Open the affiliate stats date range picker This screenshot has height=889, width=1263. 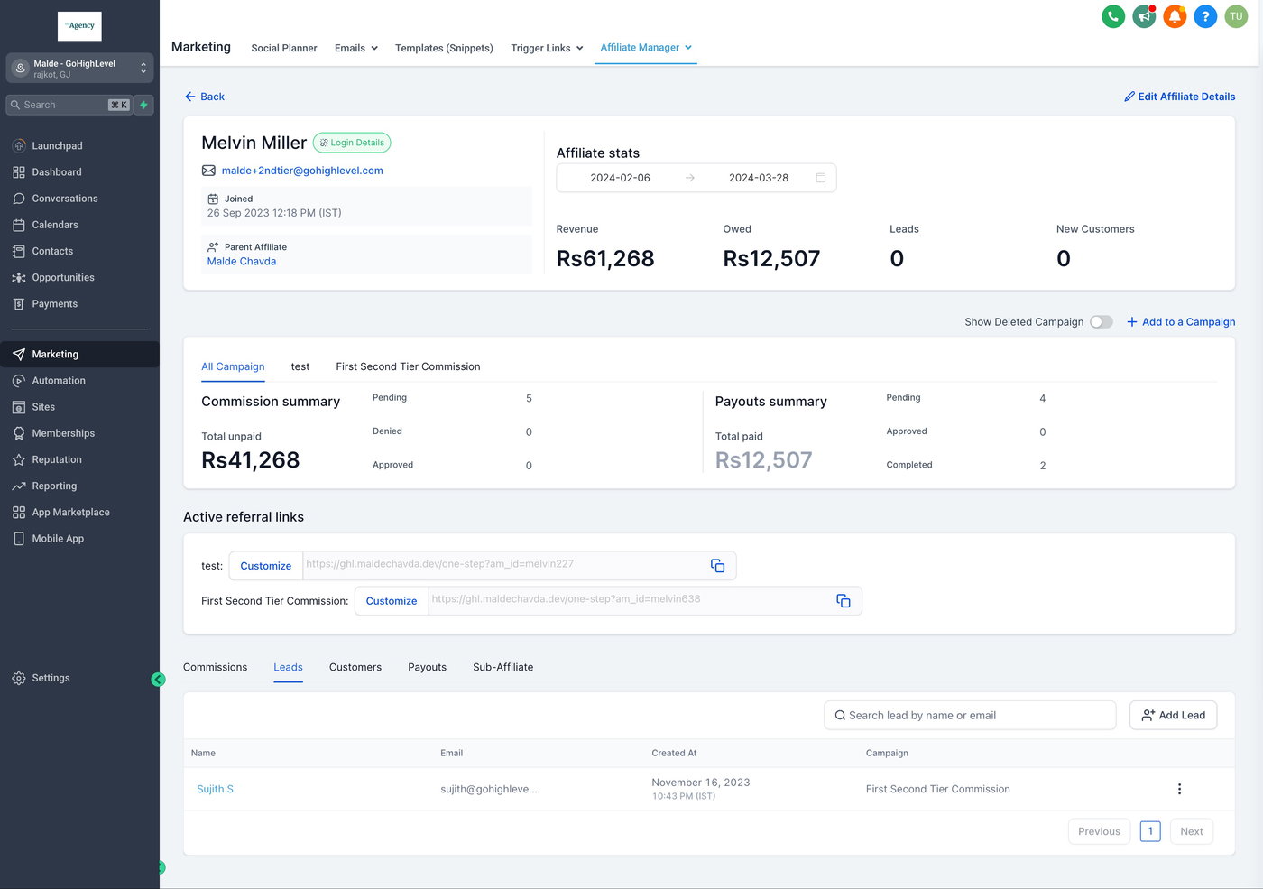point(696,178)
